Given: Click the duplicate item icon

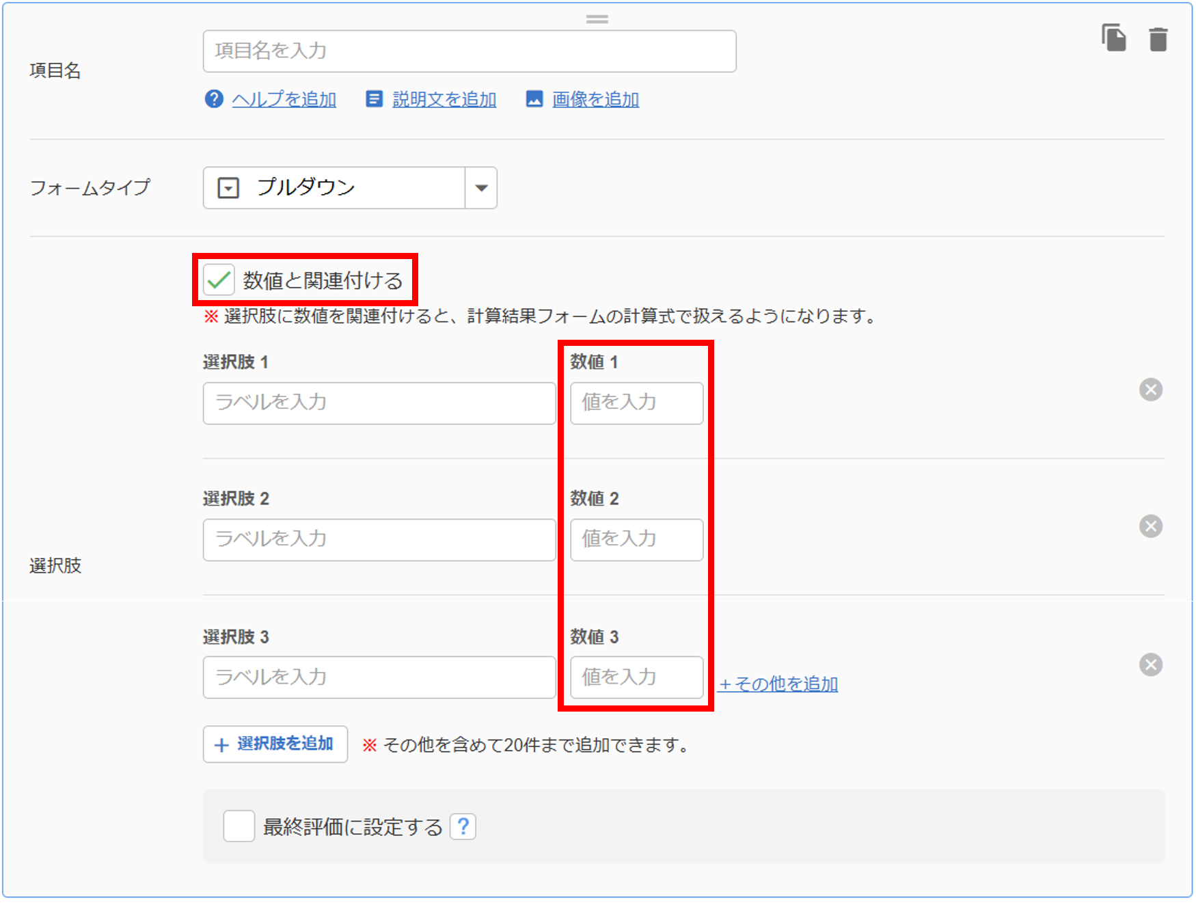Looking at the screenshot, I should (1113, 38).
